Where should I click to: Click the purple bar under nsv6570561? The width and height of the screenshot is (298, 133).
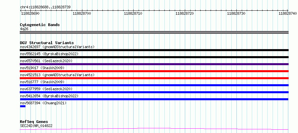click(x=154, y=64)
